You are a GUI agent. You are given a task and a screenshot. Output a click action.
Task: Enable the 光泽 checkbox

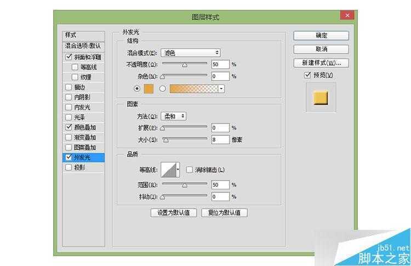point(68,117)
